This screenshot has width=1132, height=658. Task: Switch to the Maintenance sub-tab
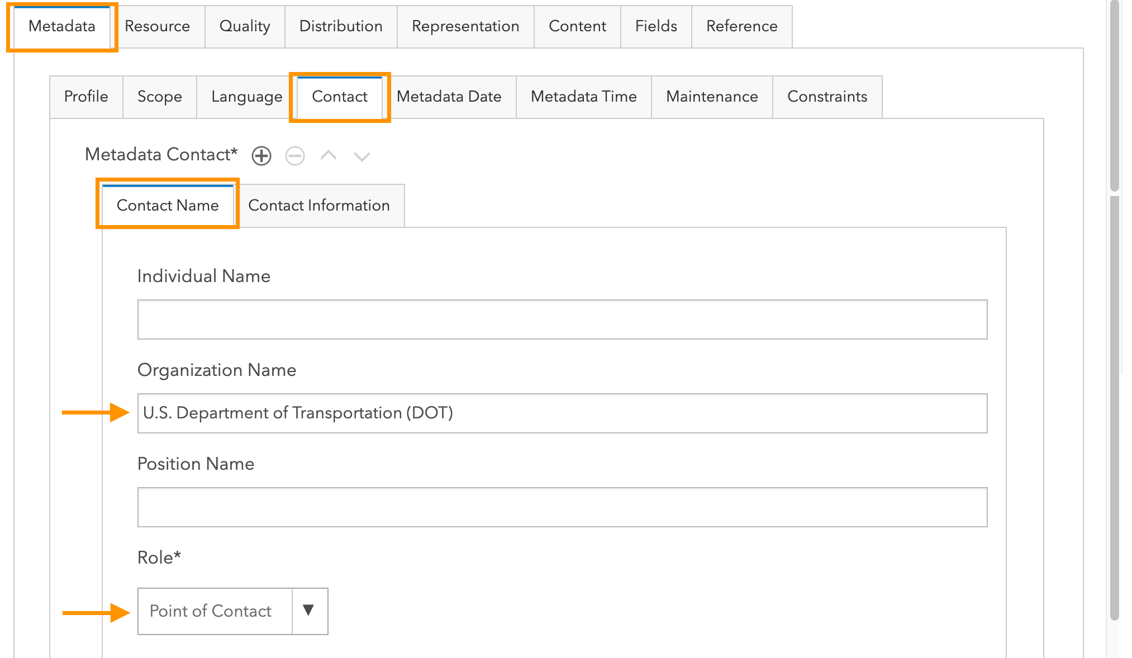(x=711, y=96)
